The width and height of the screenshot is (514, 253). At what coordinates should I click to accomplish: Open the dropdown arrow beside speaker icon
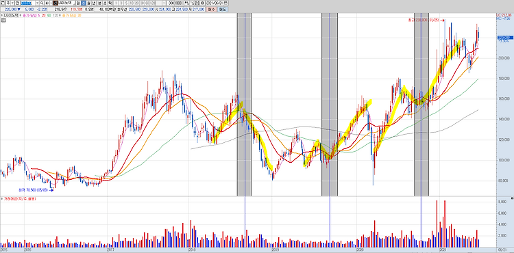pos(51,3)
